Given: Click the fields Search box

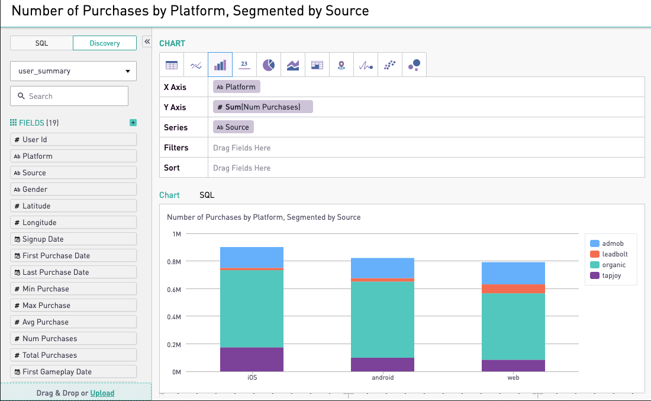Looking at the screenshot, I should point(69,96).
